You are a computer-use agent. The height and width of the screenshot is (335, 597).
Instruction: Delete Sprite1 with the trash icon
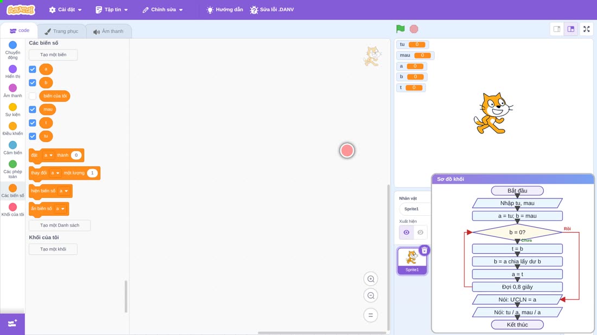[424, 250]
